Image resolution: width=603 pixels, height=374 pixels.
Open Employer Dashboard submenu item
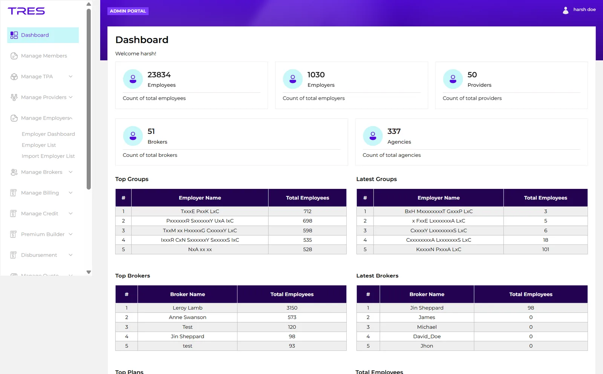[48, 134]
